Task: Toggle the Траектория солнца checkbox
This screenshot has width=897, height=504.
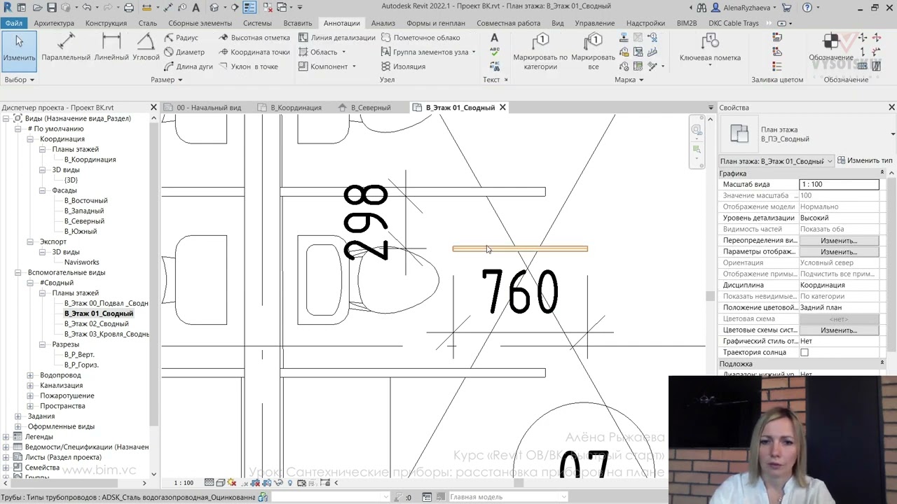Action: tap(804, 352)
